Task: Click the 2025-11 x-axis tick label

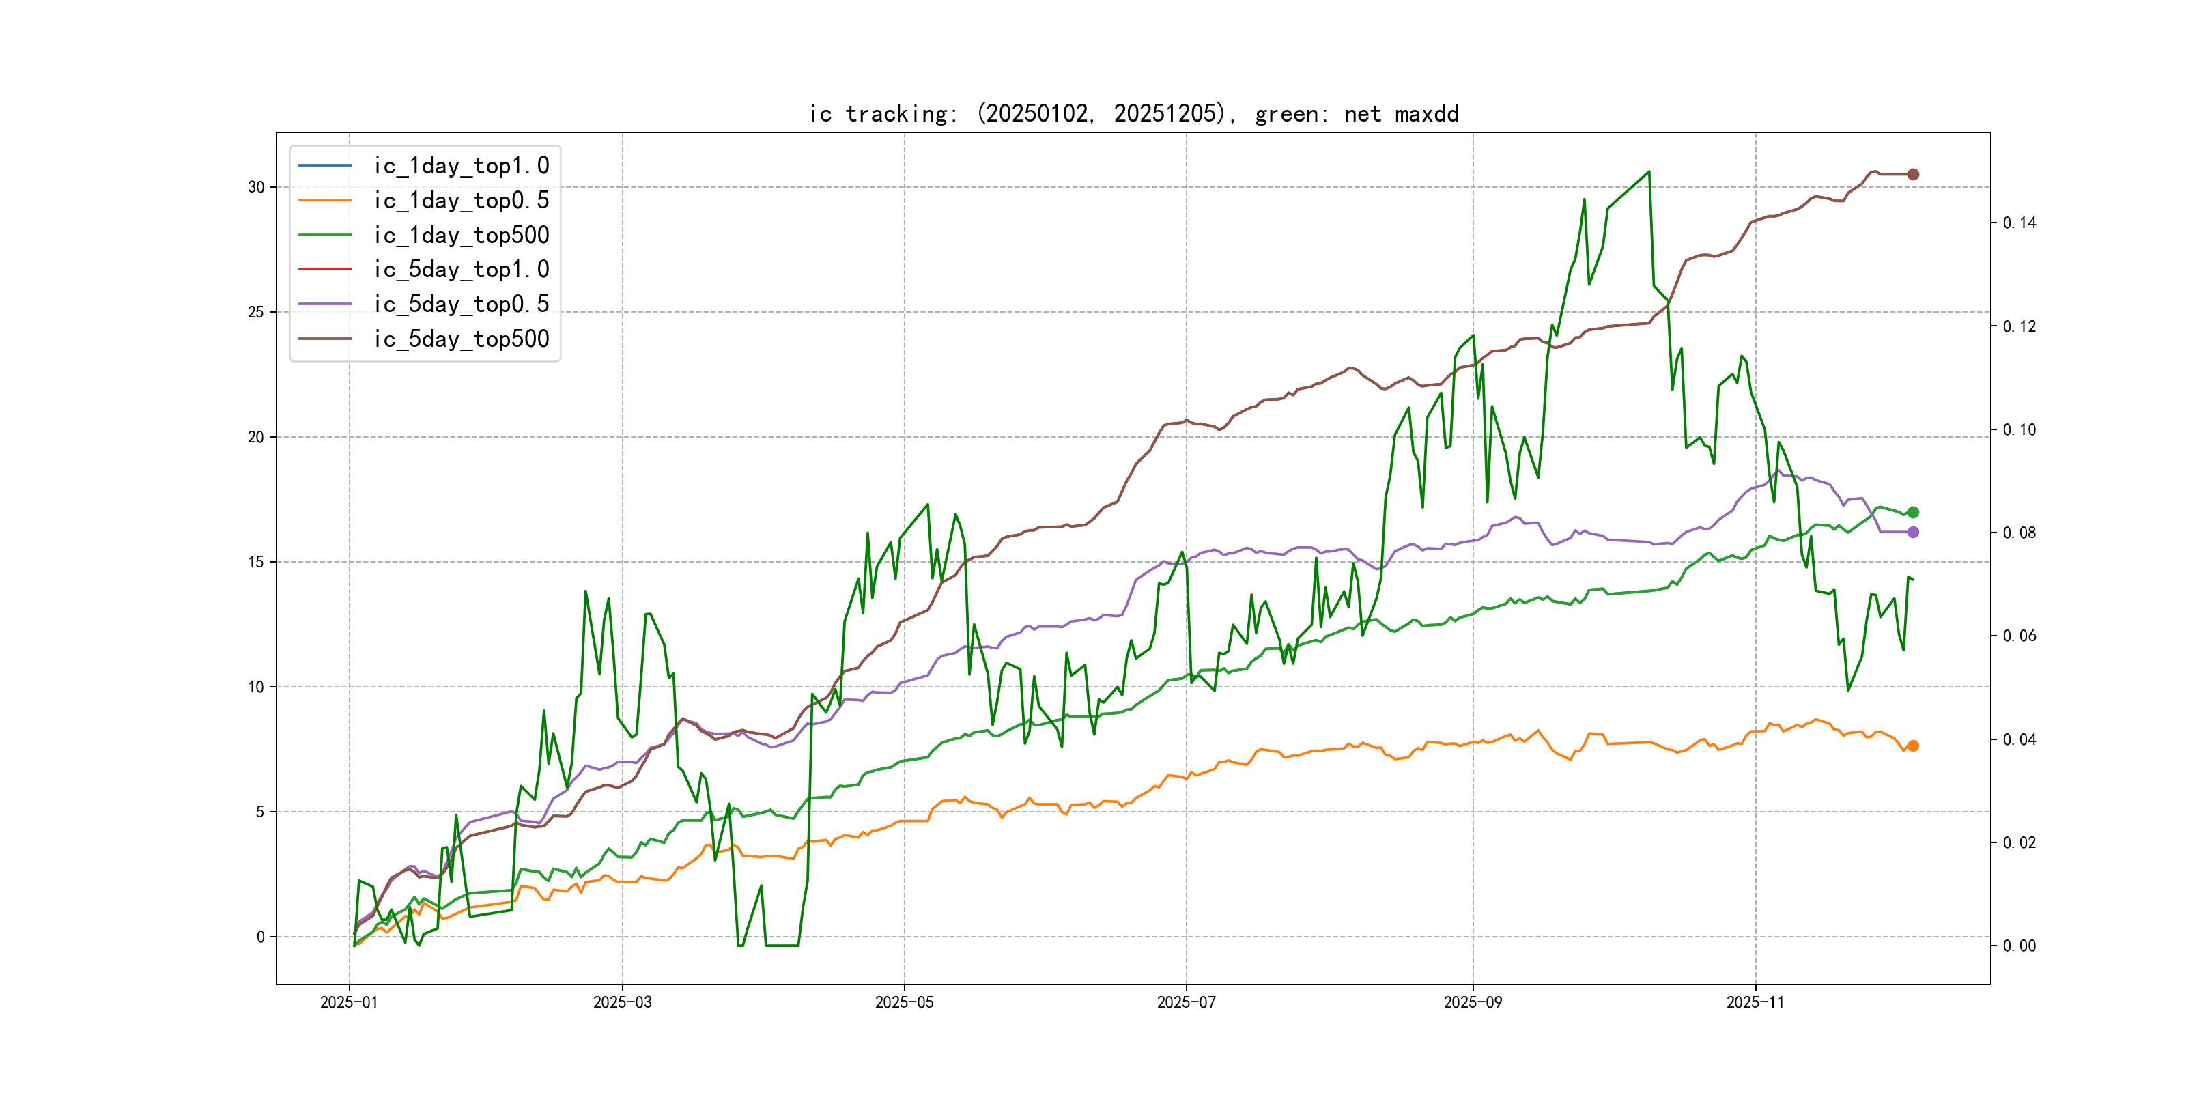Action: tap(1755, 1003)
